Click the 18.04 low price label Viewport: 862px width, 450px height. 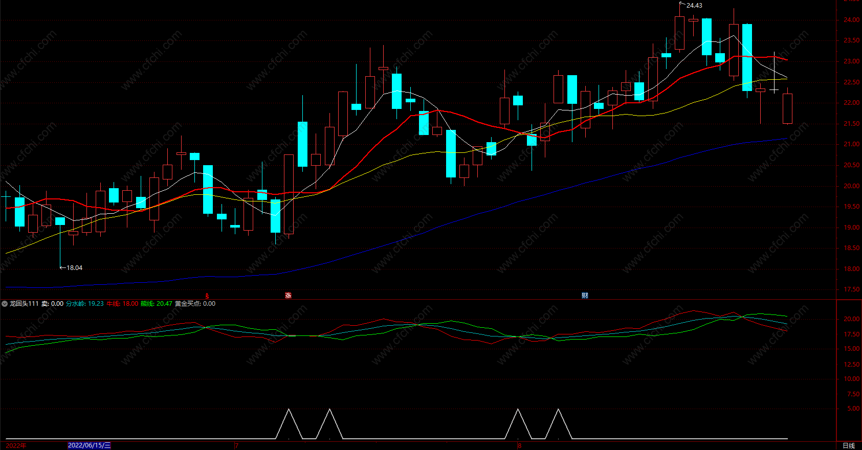(75, 268)
